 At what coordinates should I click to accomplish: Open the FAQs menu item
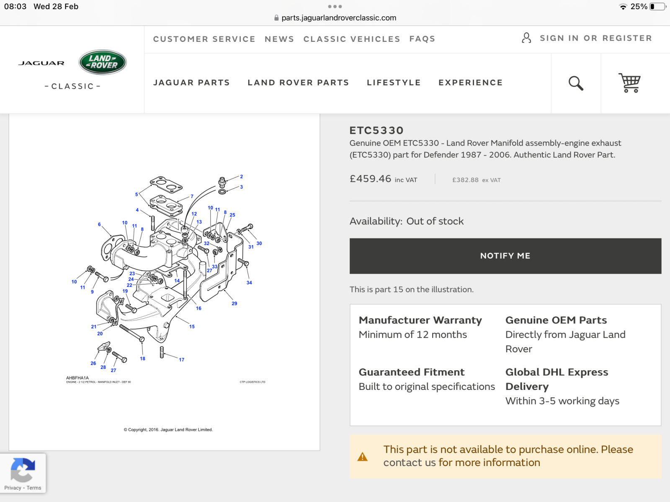[422, 39]
